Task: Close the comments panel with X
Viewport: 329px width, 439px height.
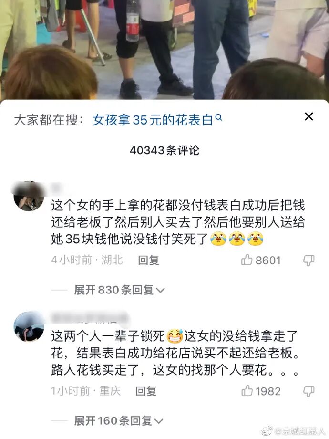Action: 308,116
